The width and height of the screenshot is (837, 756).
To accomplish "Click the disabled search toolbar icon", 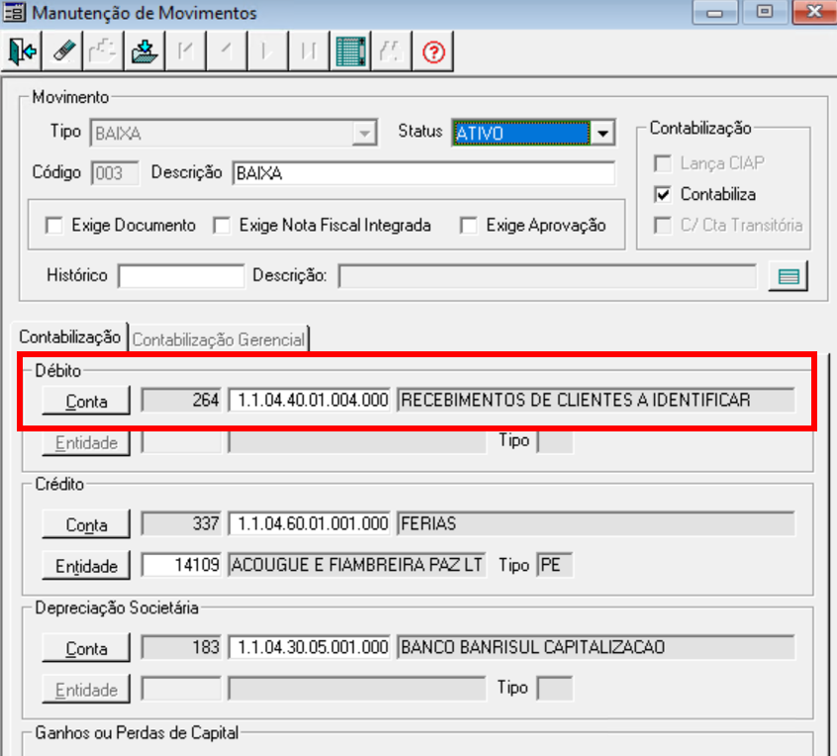I will point(392,51).
